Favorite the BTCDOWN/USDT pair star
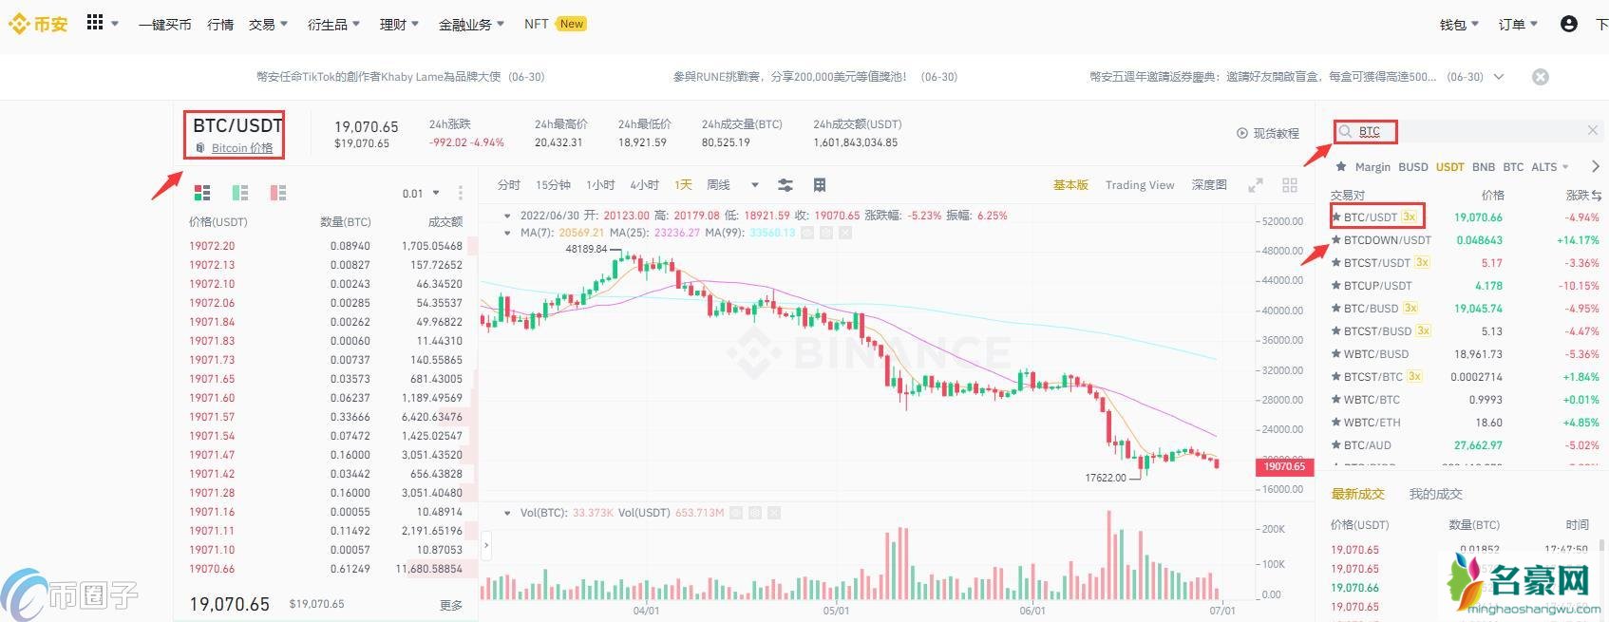This screenshot has height=622, width=1609. coord(1336,239)
